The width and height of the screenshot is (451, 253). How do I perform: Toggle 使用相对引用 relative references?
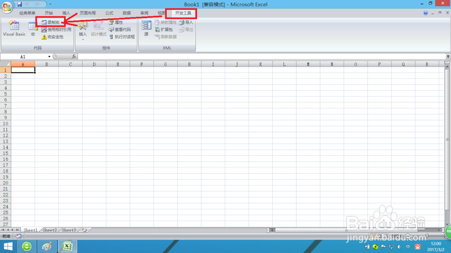56,30
